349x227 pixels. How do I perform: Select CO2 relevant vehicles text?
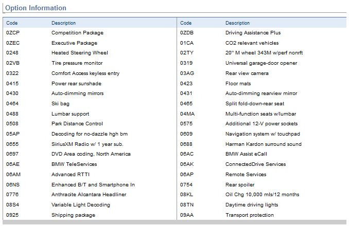tap(252, 43)
